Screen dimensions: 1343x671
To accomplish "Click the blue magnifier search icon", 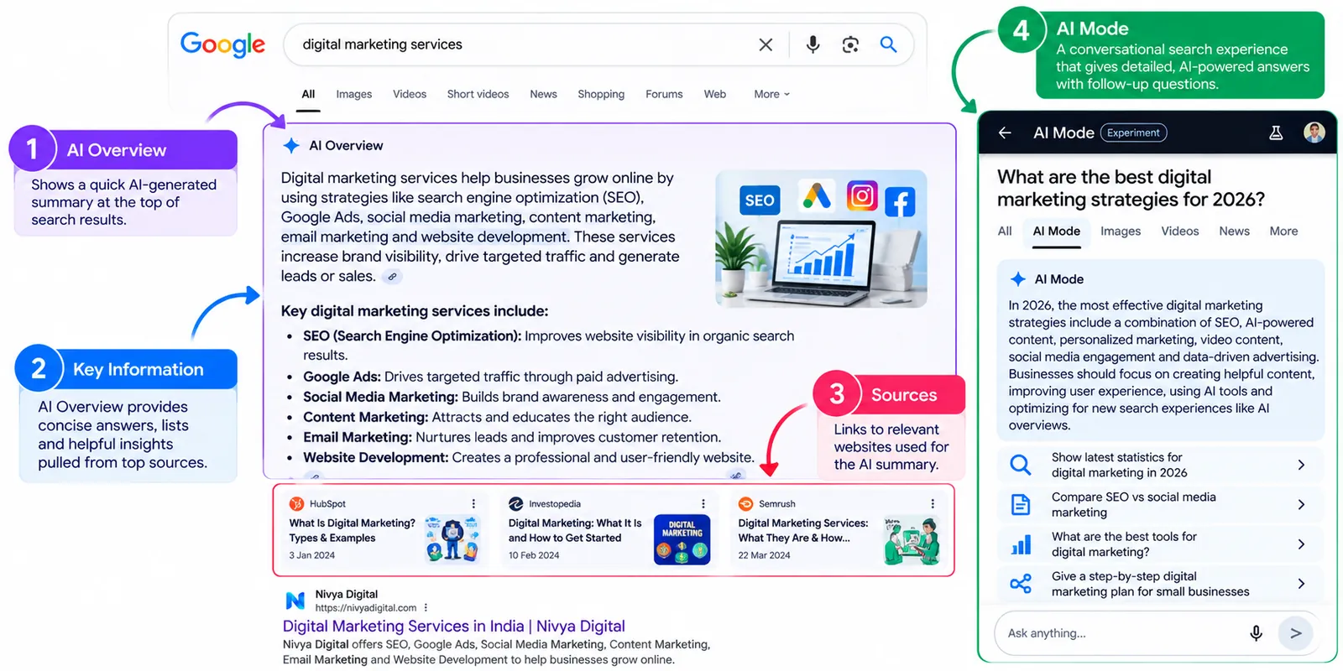I will pyautogui.click(x=888, y=44).
